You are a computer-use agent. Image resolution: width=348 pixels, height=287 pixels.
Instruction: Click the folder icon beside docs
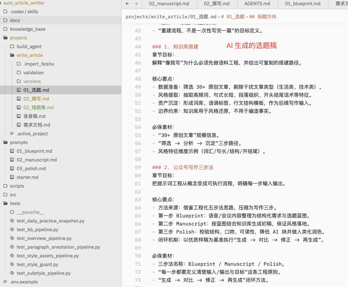6,20
